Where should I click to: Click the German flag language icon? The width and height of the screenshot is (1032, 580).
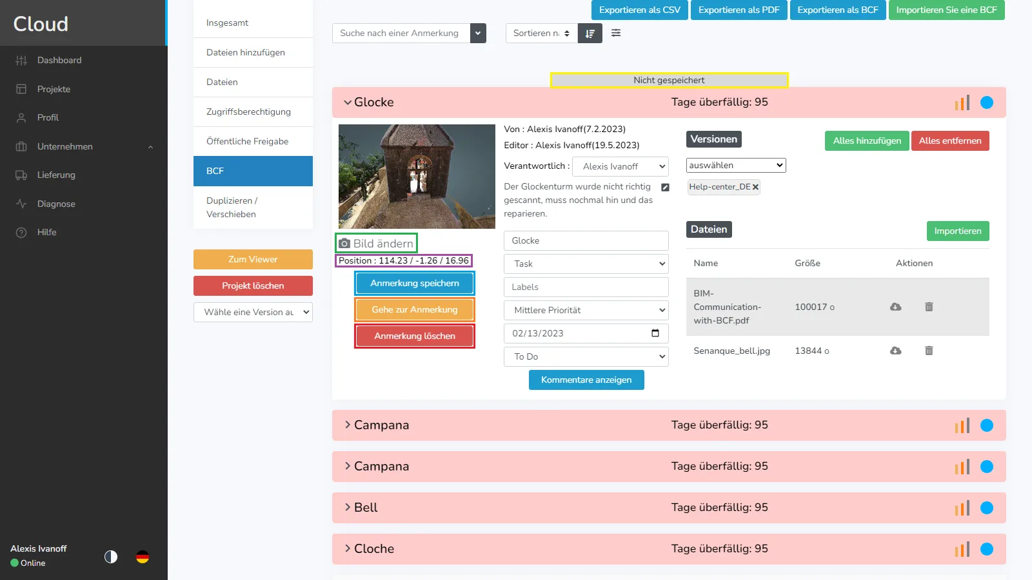tap(143, 557)
